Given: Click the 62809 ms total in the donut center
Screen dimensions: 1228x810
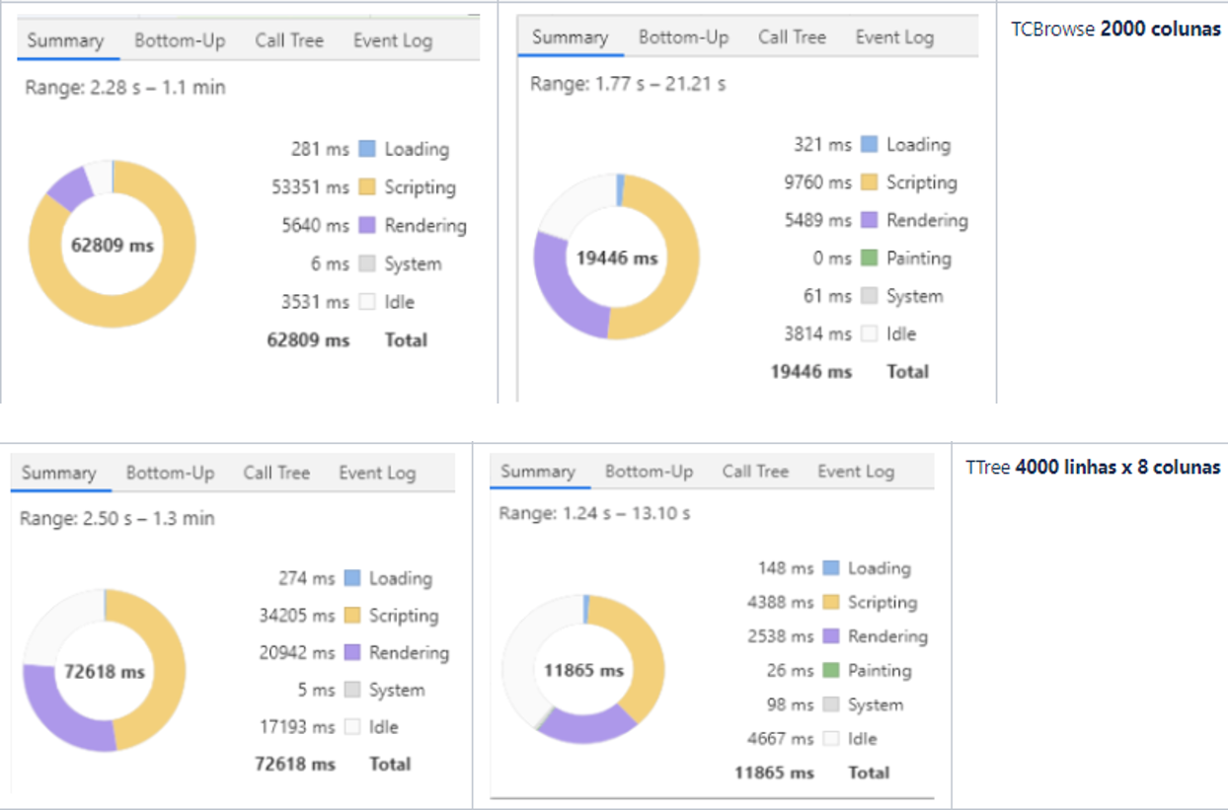Looking at the screenshot, I should 114,243.
